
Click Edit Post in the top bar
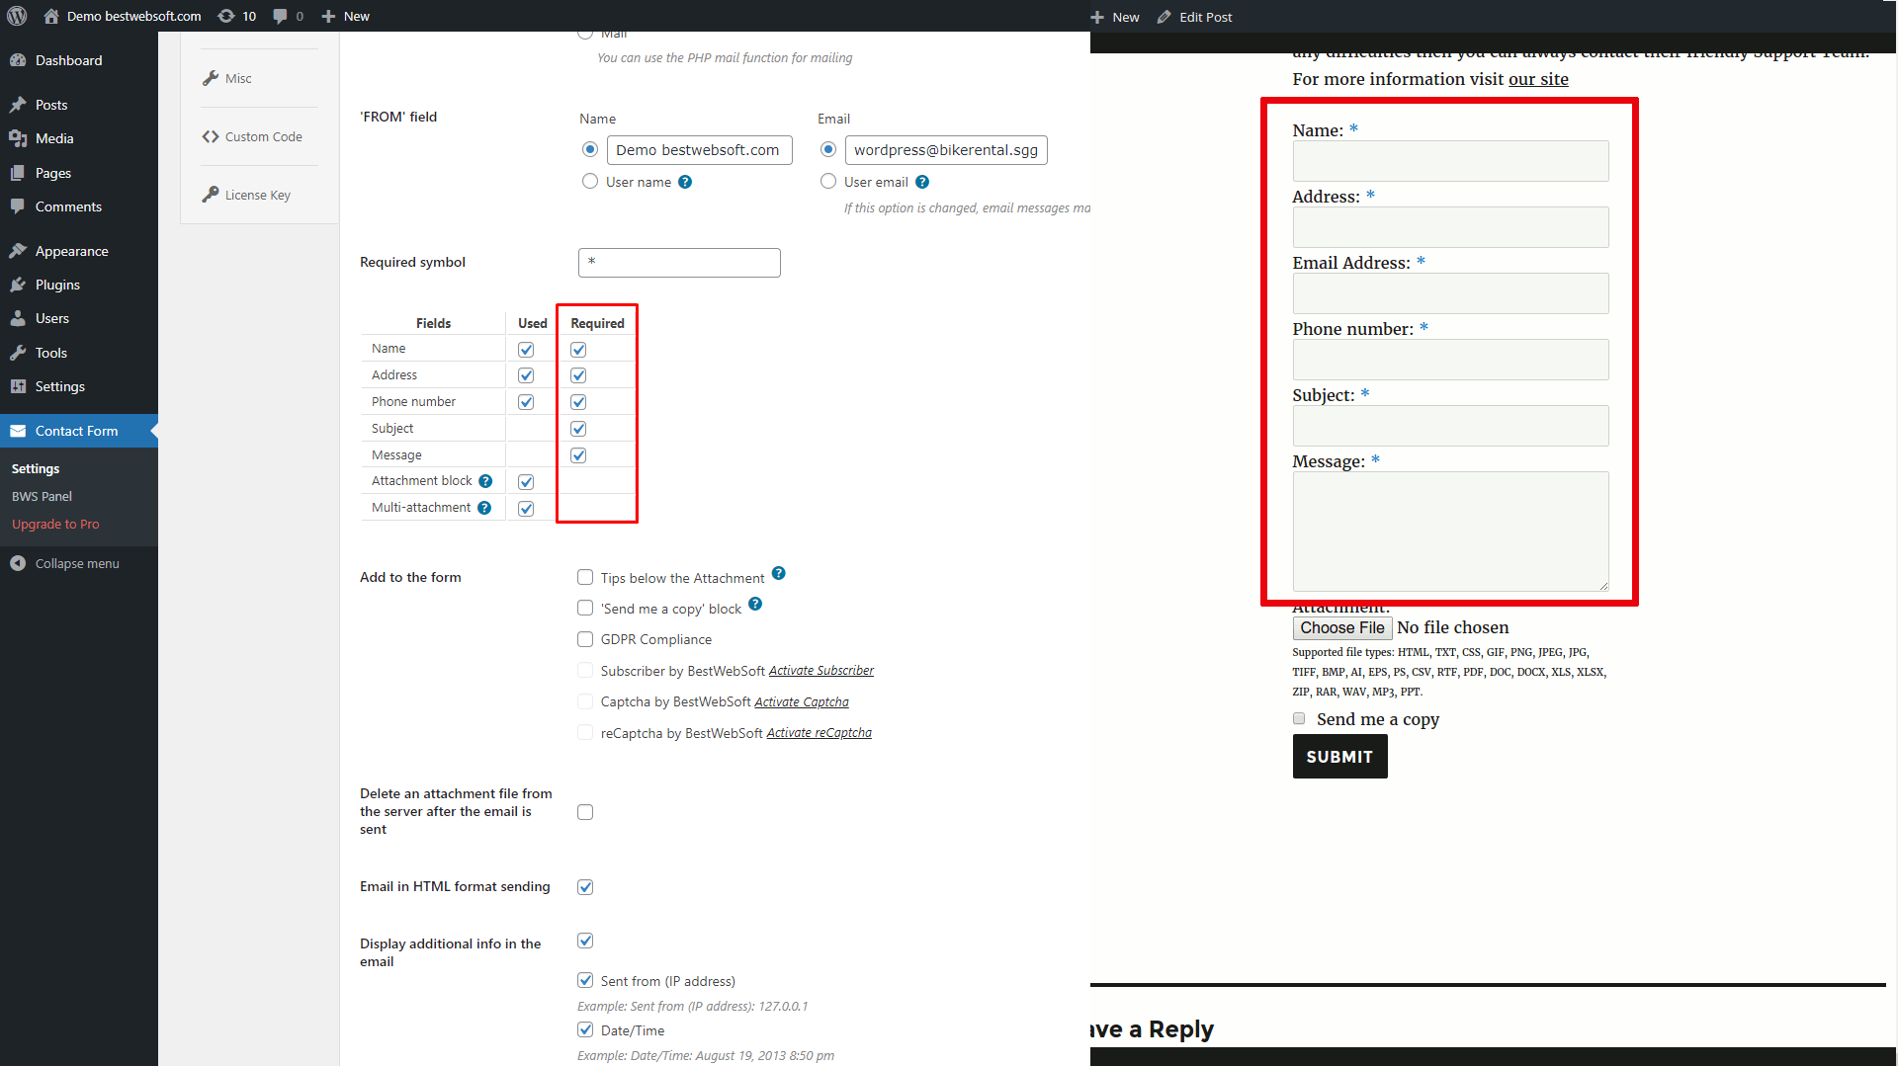(1194, 17)
